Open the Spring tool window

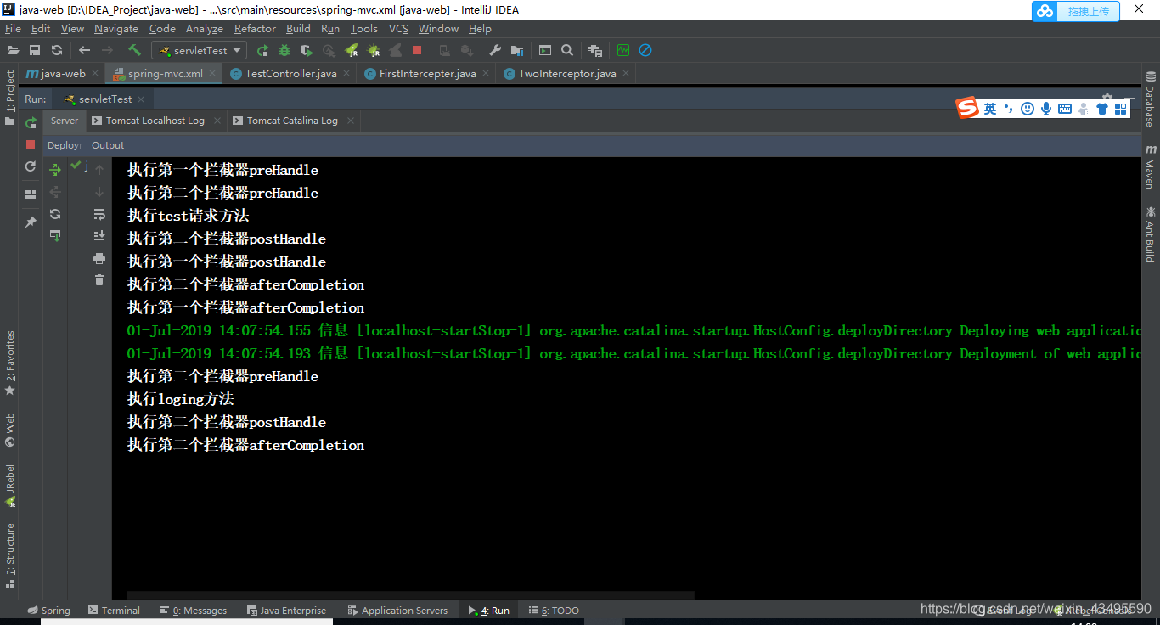49,610
